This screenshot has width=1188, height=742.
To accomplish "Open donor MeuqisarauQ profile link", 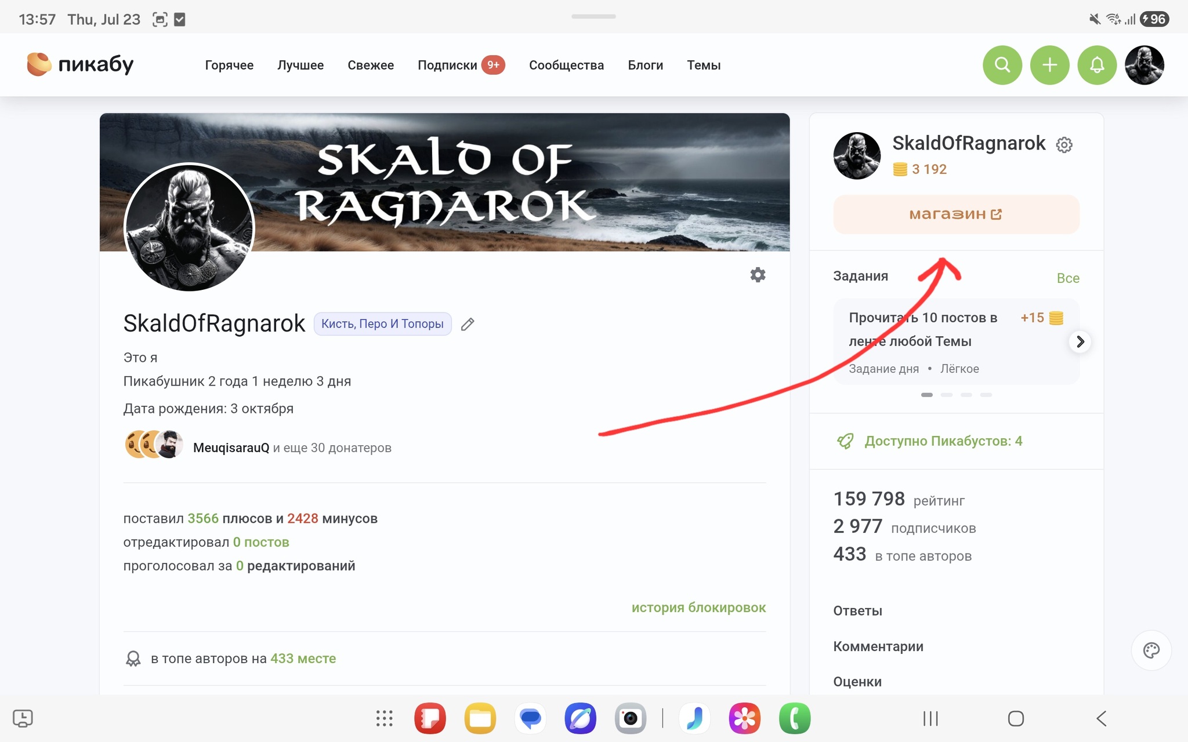I will (x=231, y=448).
